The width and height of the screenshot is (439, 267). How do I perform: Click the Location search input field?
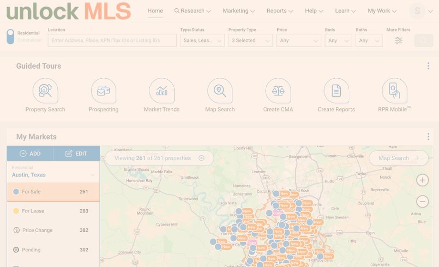click(x=112, y=41)
